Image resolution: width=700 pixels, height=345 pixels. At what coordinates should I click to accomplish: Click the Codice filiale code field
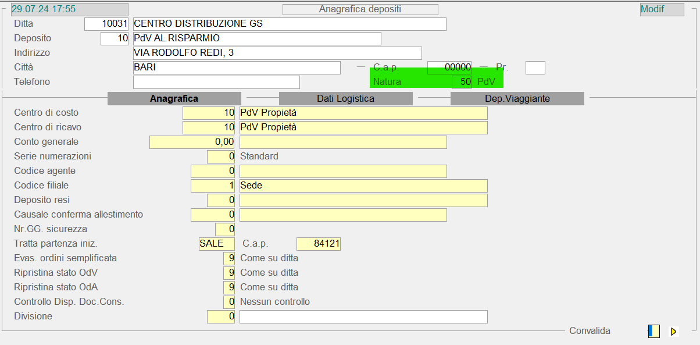coord(213,186)
